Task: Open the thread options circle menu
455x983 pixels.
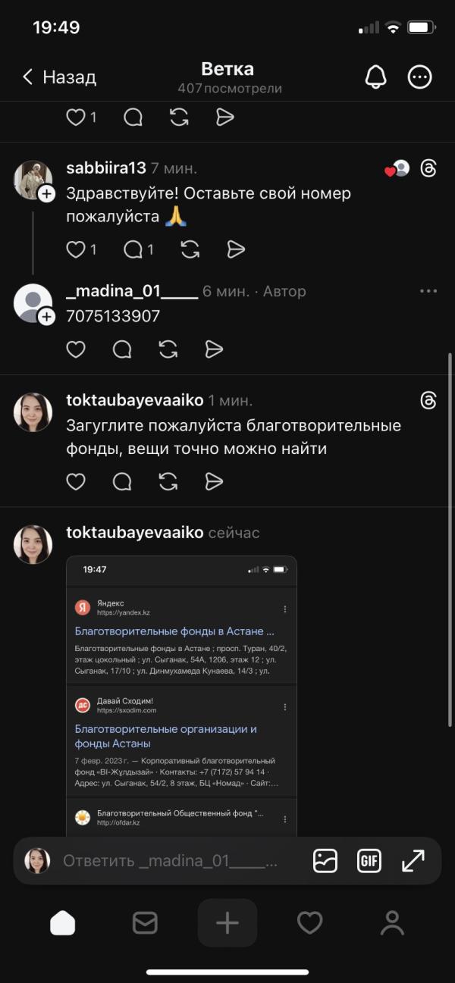Action: pyautogui.click(x=419, y=77)
